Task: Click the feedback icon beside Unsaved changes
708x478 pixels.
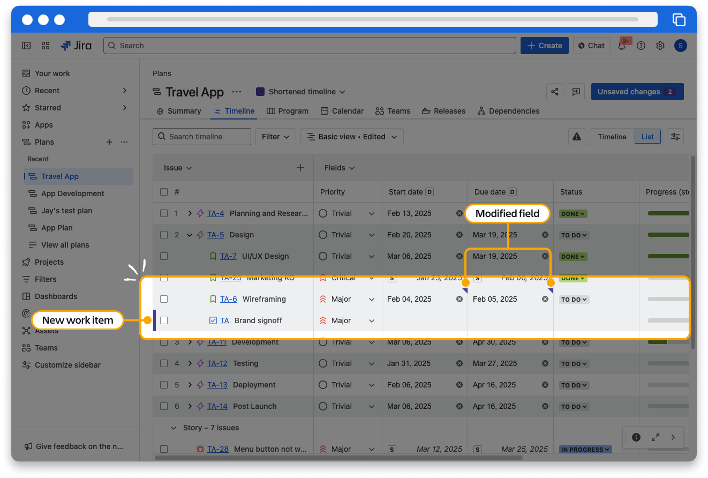Action: tap(576, 92)
